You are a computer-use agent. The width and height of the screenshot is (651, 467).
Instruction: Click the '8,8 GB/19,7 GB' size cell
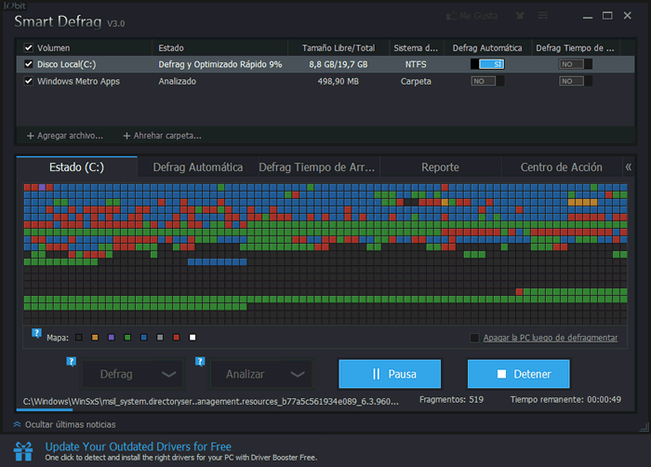point(338,64)
